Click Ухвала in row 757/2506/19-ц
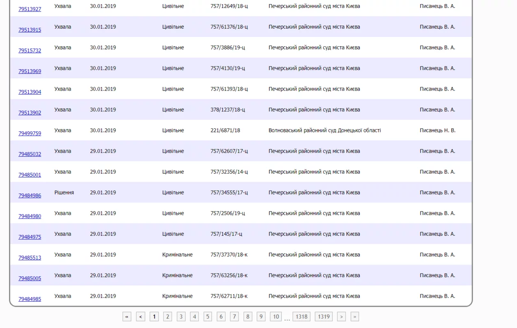This screenshot has height=328, width=517. point(62,213)
